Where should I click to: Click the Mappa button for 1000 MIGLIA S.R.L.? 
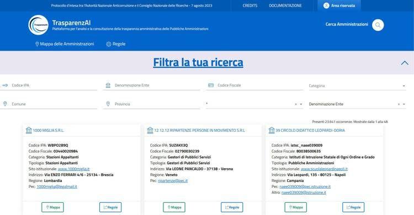[52, 207]
